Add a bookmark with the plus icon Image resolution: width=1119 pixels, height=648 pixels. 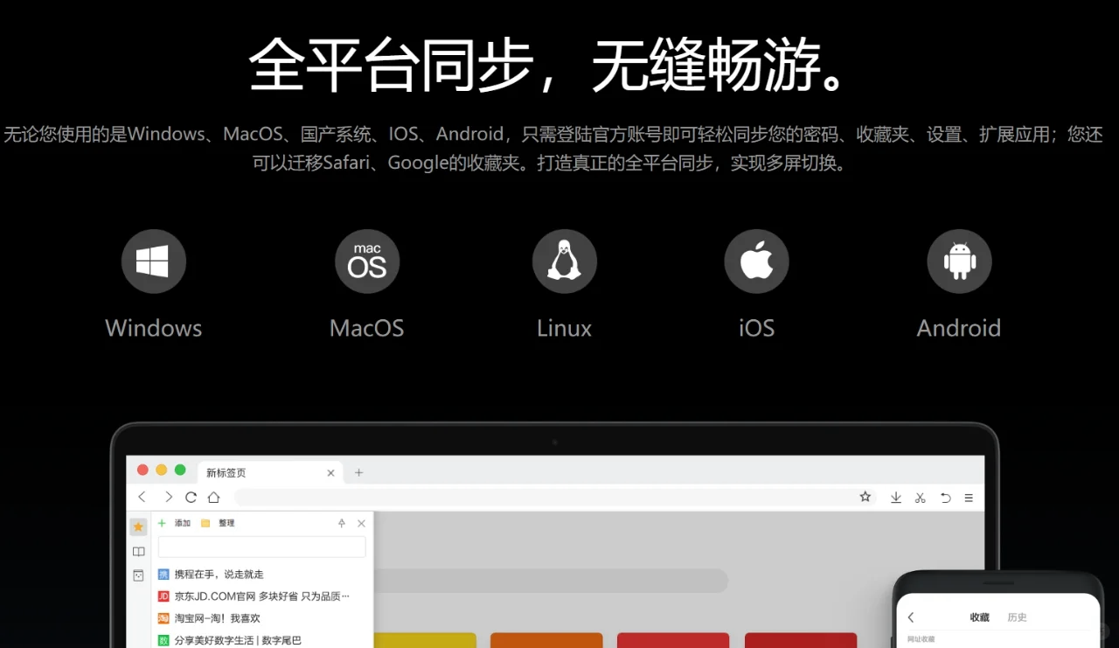(x=162, y=523)
